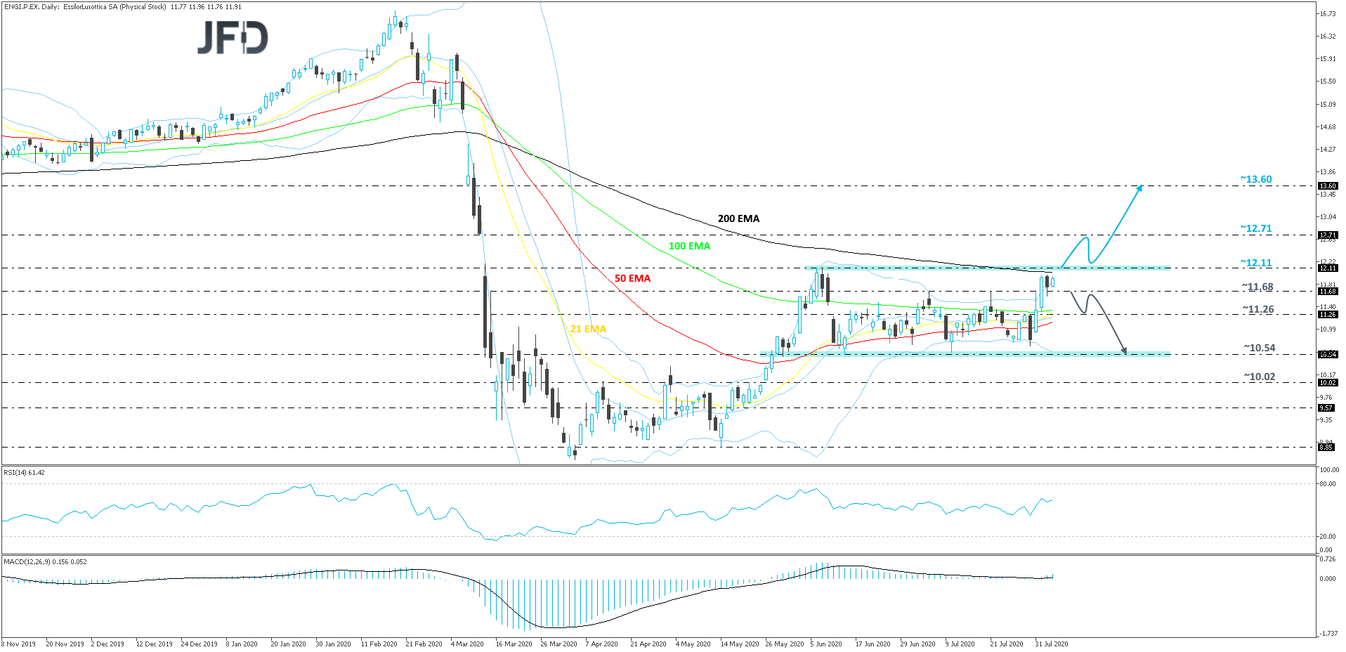Toggle the 100 EMA label
The image size is (1346, 652).
[689, 246]
